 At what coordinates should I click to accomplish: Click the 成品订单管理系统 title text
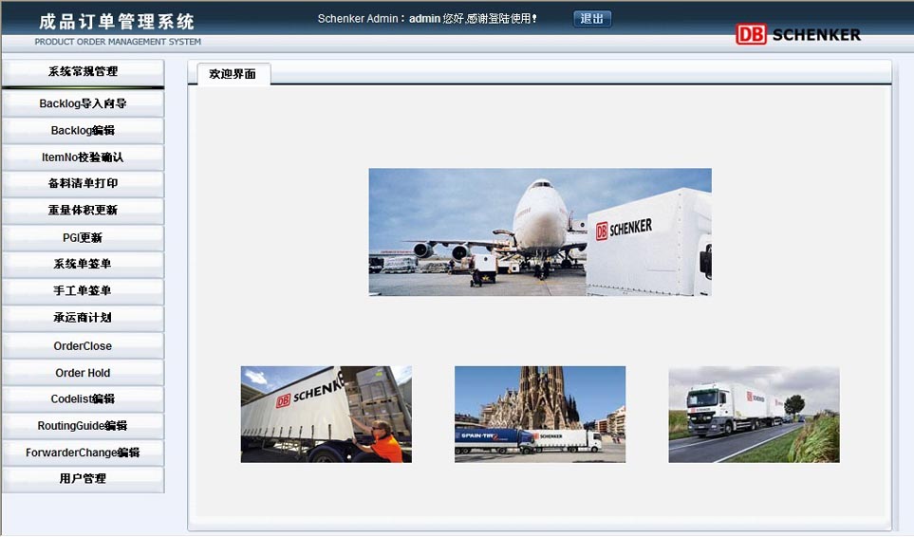(x=117, y=22)
